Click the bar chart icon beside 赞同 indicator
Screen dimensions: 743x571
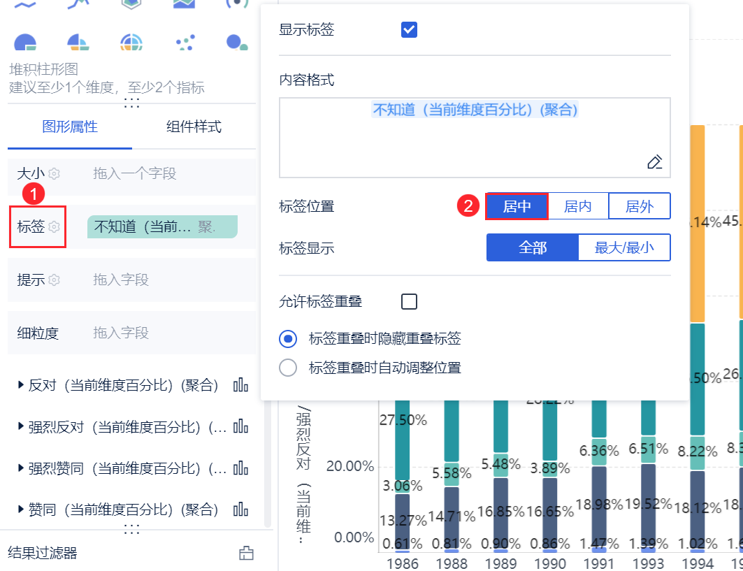tap(241, 509)
